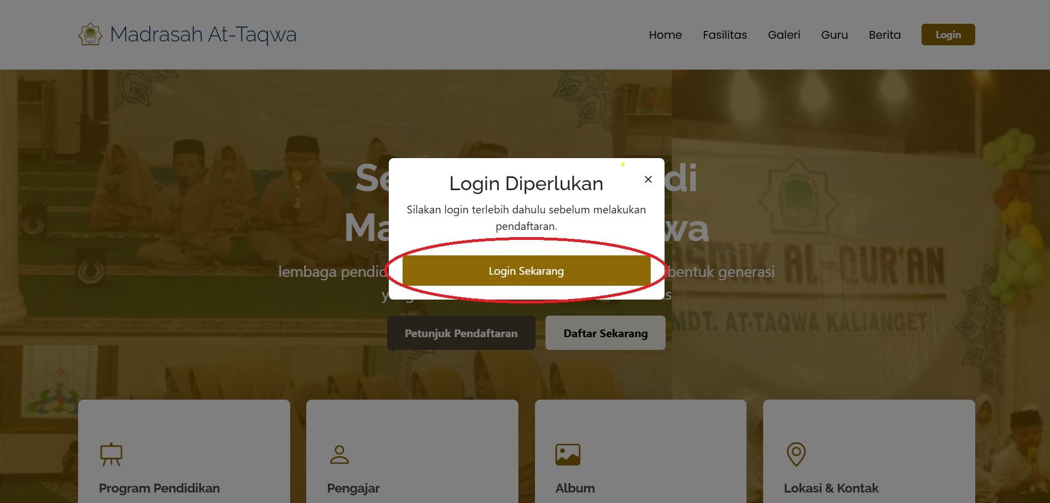The image size is (1050, 503).
Task: Navigate to the Berita page
Action: coord(884,35)
